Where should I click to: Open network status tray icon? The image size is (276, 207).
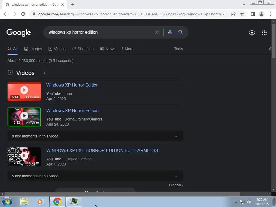coord(242,202)
